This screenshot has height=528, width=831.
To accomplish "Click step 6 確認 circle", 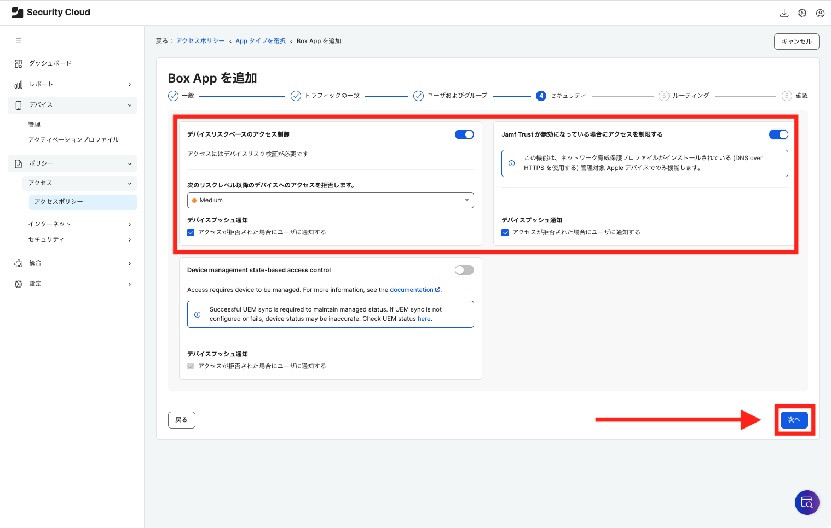I will (787, 96).
